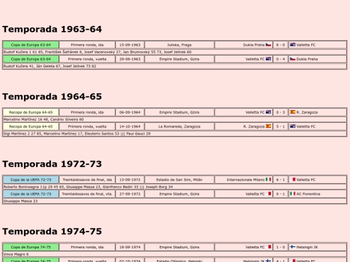
Task: Click Valletta FC flag in the 5 - 1 row
Action: click(292, 126)
